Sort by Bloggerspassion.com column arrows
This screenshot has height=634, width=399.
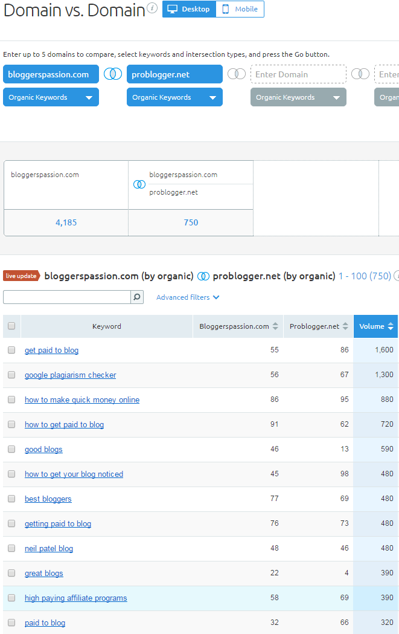click(275, 326)
